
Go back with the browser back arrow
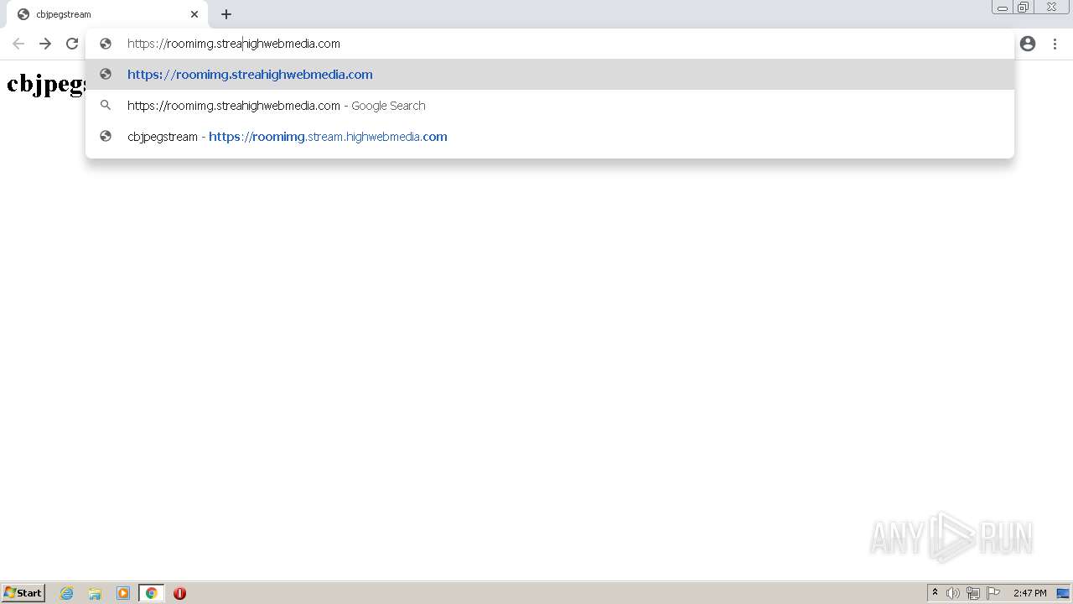pyautogui.click(x=18, y=44)
